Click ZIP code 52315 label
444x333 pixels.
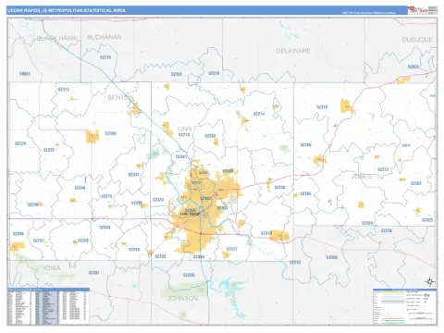pos(106,196)
